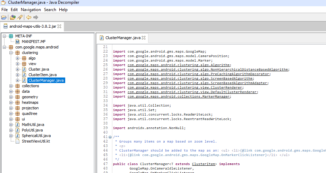Go back with the left arrow icon
The height and width of the screenshot is (173, 326).
click(29, 17)
